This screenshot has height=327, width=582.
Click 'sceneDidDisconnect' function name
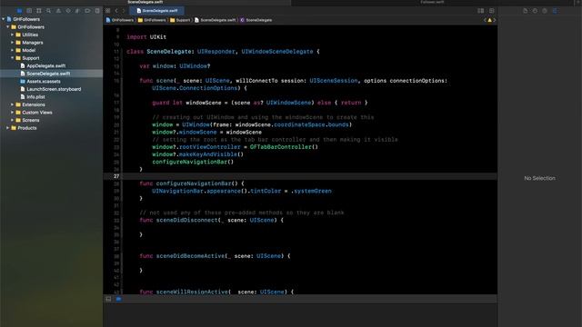coord(188,220)
